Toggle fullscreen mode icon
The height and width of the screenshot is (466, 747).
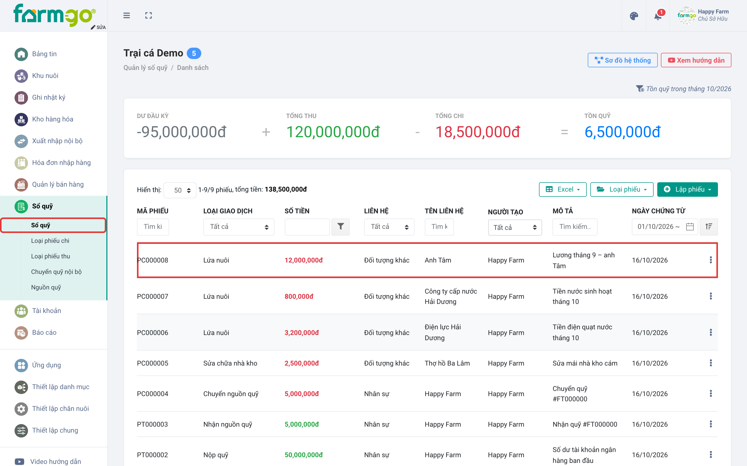(x=148, y=16)
